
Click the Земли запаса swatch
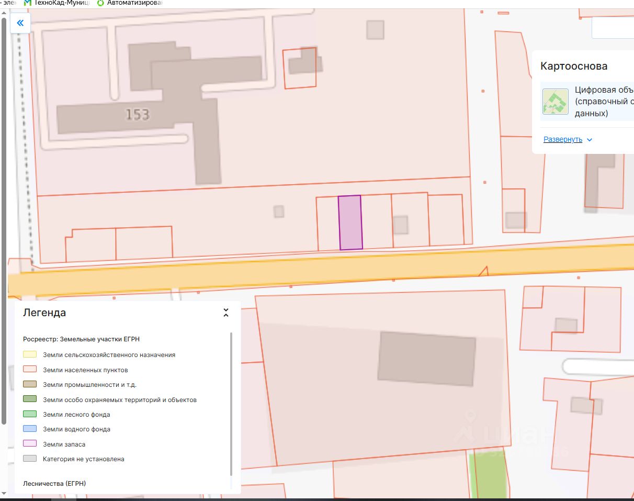coord(30,444)
